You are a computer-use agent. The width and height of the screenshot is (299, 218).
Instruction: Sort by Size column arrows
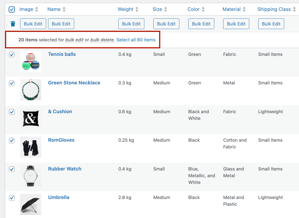pyautogui.click(x=166, y=10)
